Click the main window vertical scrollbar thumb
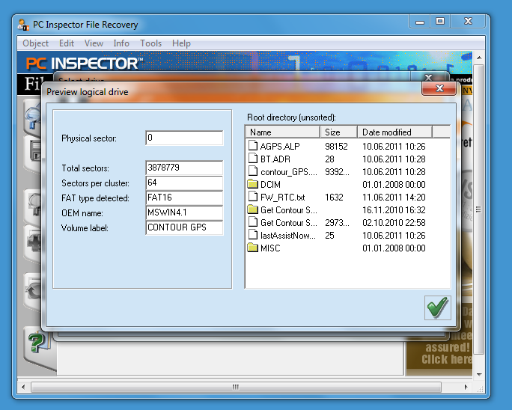This screenshot has width=512, height=410. [x=479, y=209]
